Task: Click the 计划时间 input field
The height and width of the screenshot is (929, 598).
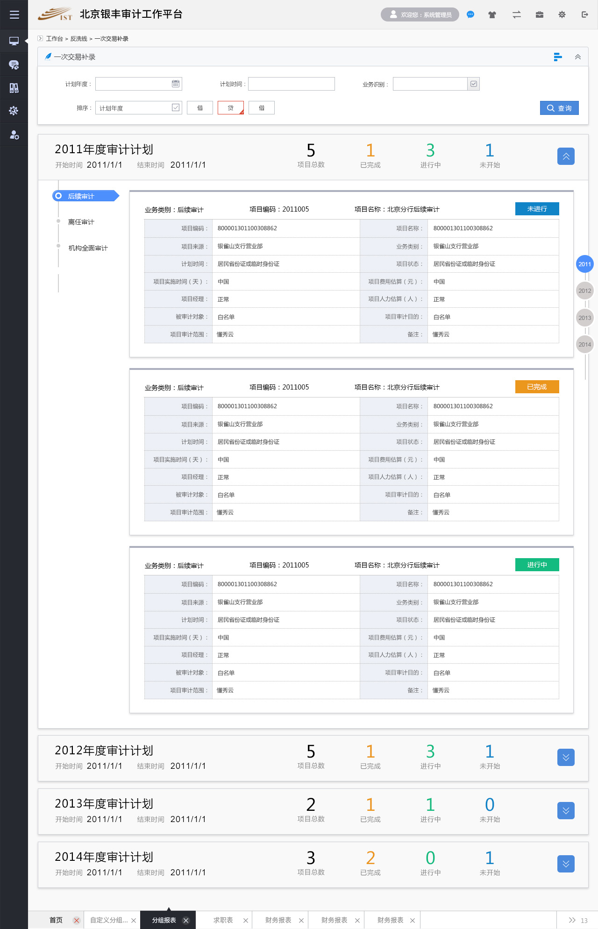Action: [x=291, y=84]
